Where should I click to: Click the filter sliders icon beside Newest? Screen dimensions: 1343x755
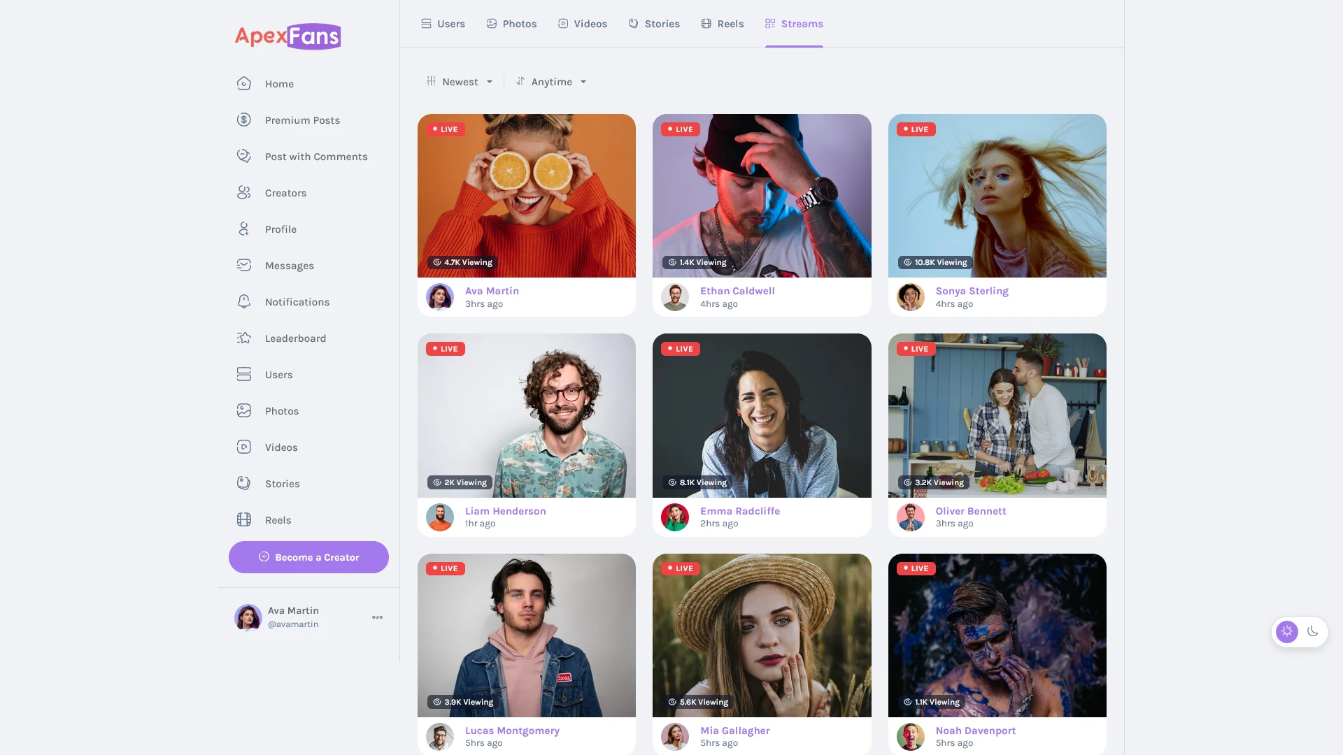click(x=431, y=81)
